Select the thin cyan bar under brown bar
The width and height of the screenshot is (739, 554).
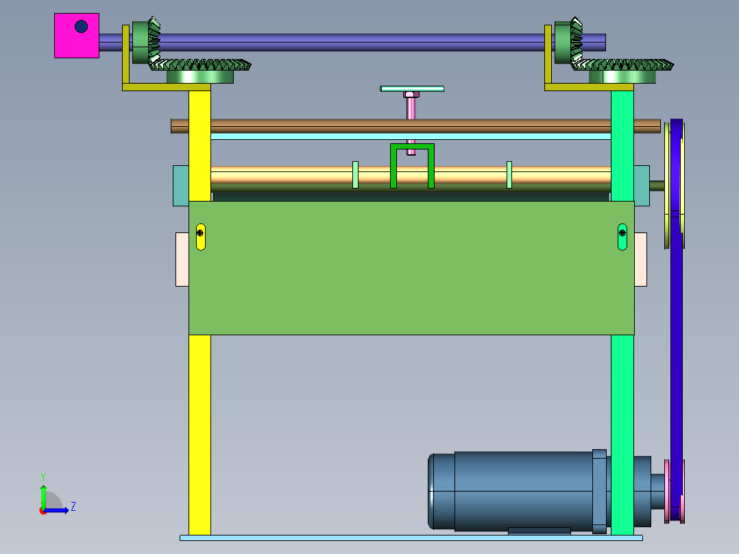pos(411,136)
